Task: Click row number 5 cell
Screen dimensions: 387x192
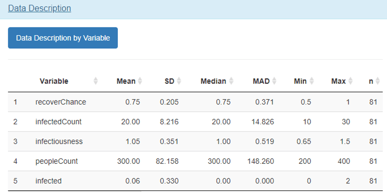Action: point(15,181)
